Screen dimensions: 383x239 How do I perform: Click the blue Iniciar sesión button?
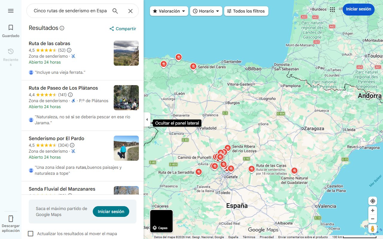click(358, 9)
